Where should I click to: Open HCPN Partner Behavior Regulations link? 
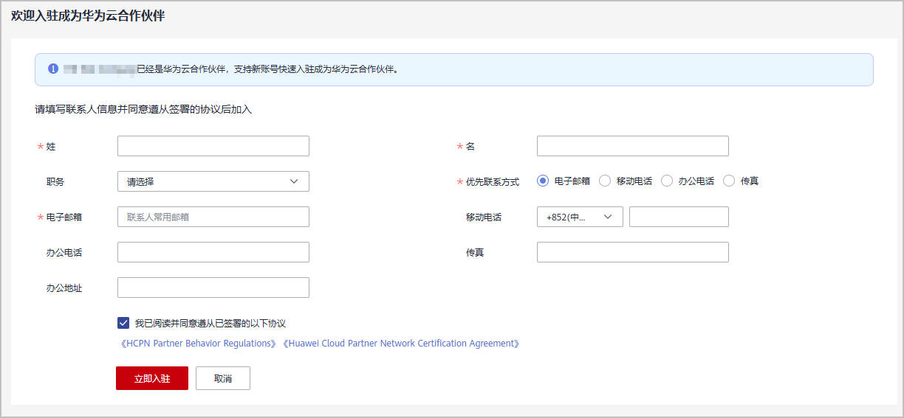tap(198, 344)
